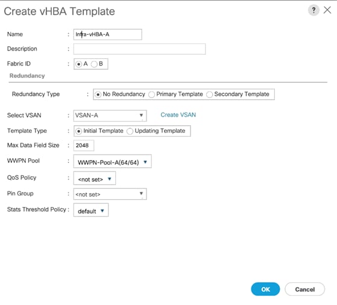
Task: Click the Name input field
Action: (x=107, y=34)
